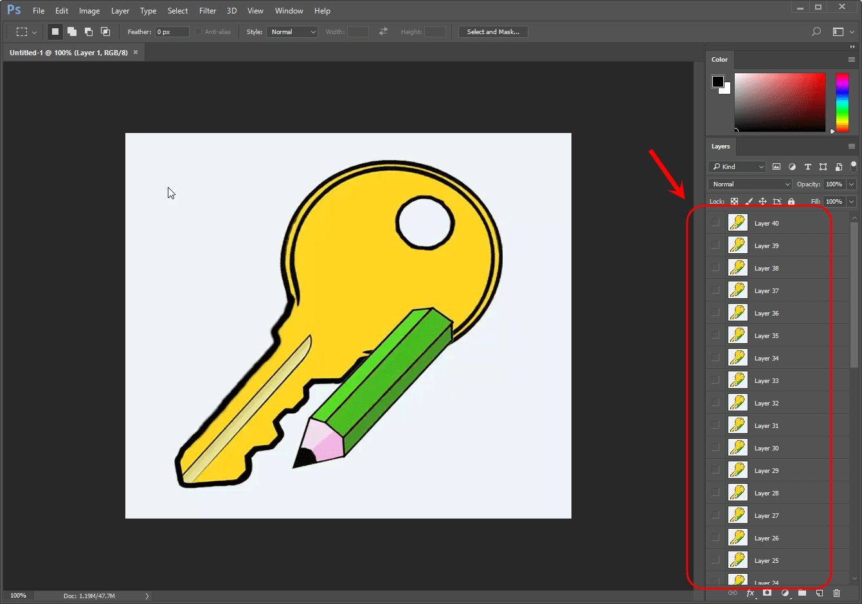Open the Layers panel menu icon
Image resolution: width=862 pixels, height=604 pixels.
pyautogui.click(x=852, y=146)
